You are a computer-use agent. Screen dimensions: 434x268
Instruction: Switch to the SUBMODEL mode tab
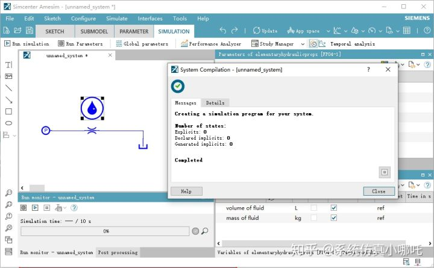coord(94,31)
